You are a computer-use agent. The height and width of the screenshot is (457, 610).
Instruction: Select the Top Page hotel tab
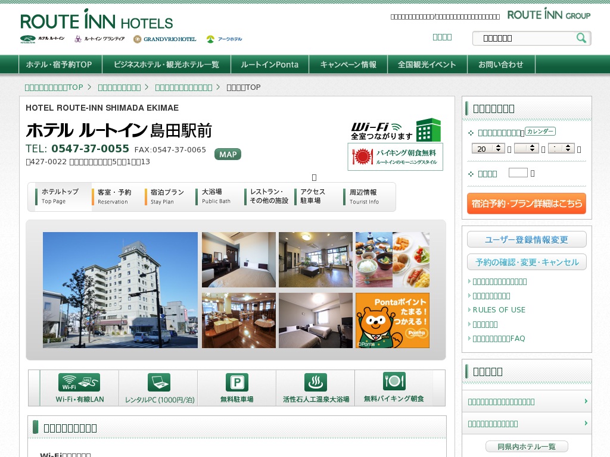[63, 196]
